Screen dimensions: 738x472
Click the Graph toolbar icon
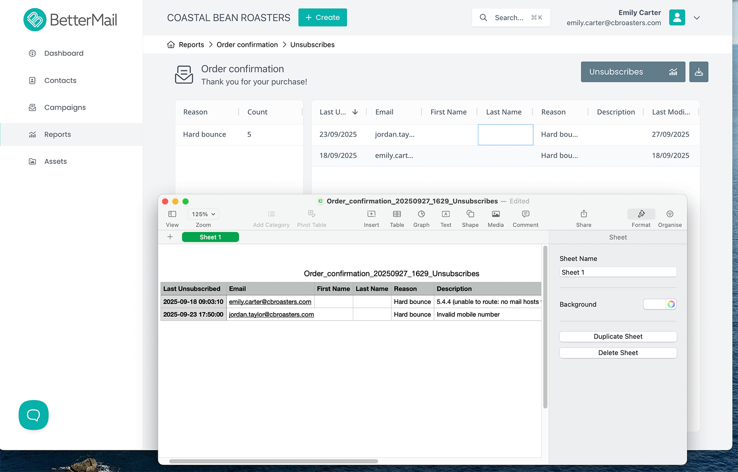click(421, 214)
